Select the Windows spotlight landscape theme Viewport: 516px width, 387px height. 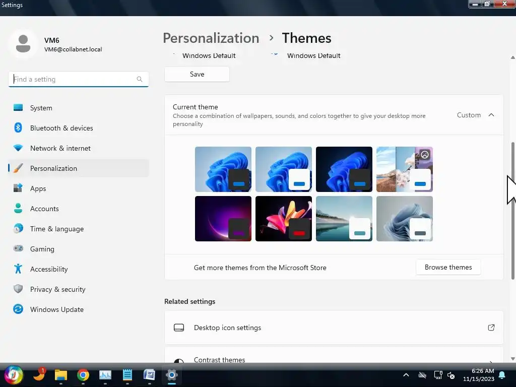click(x=405, y=169)
